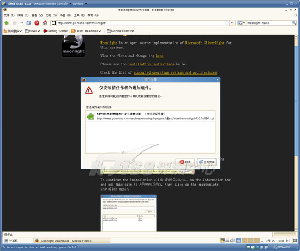Open the Getting Started bookmark
The height and width of the screenshot is (251, 300).
[56, 31]
